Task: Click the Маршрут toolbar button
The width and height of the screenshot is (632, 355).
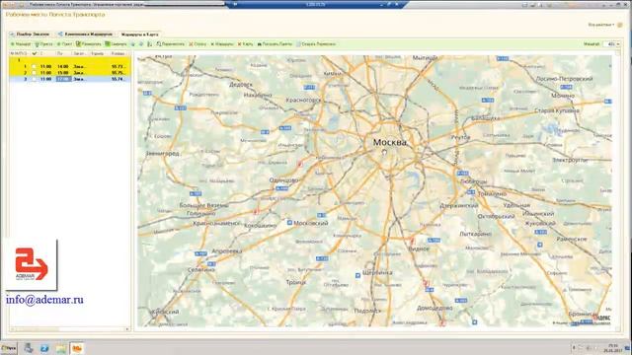Action: 21,43
